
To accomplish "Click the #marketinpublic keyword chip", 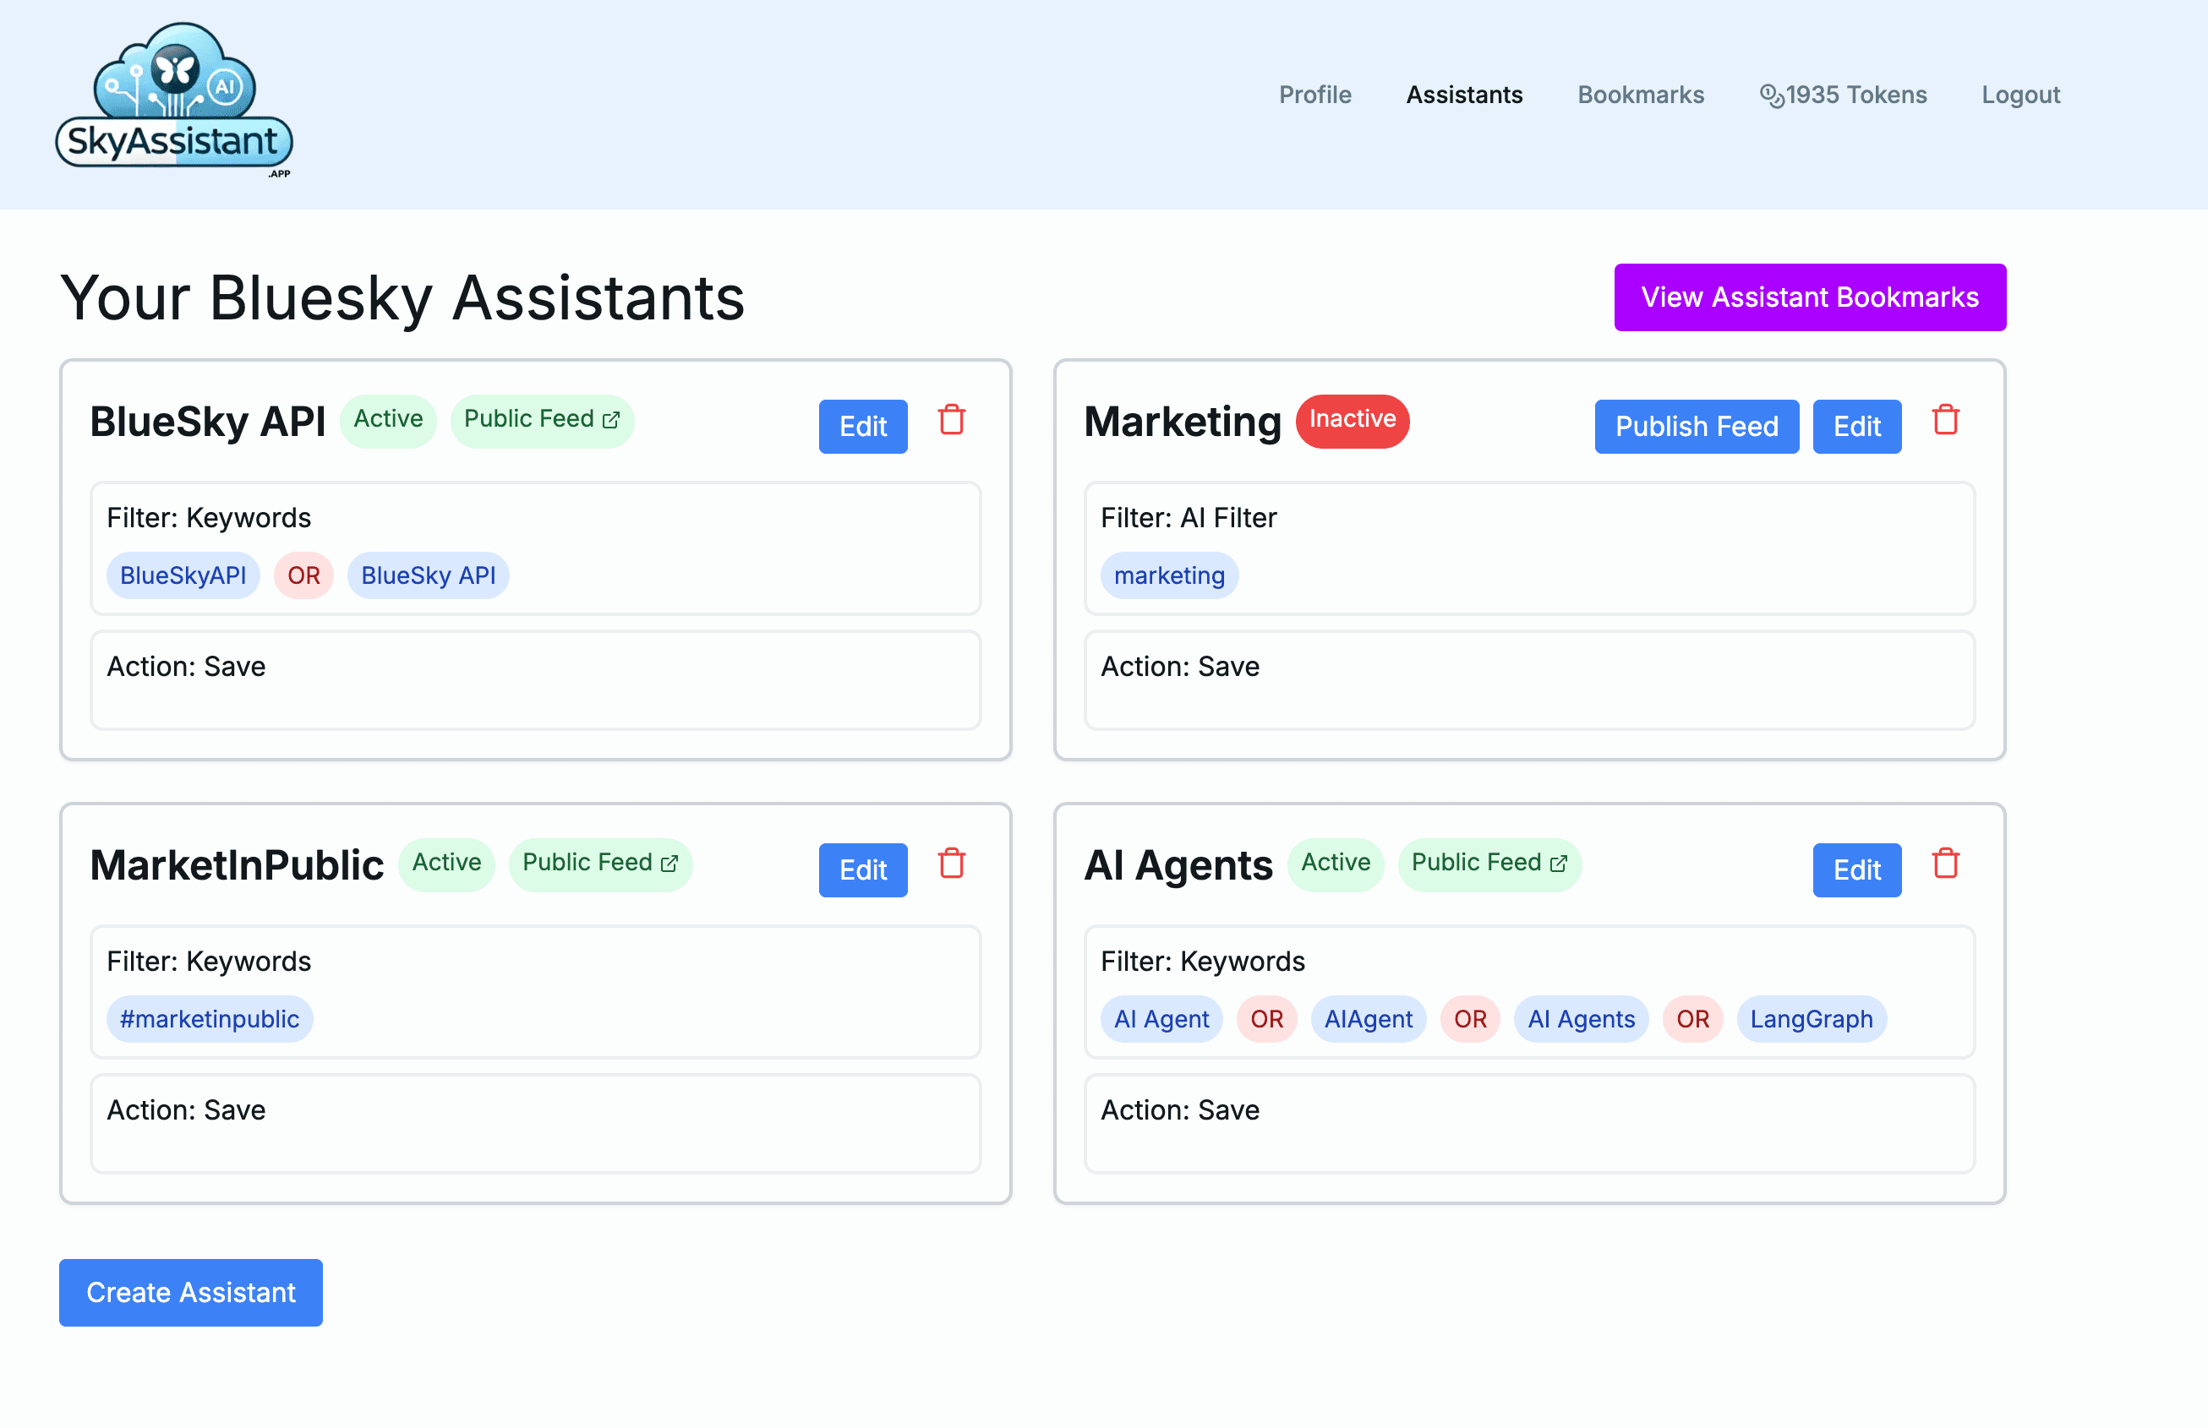I will [210, 1018].
